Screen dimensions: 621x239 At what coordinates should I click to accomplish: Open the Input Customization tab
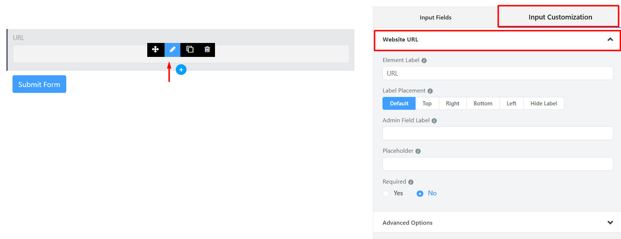tap(560, 17)
